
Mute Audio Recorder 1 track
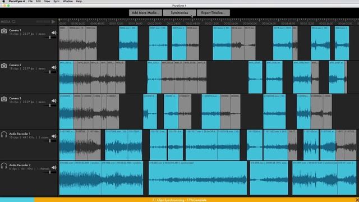tap(54, 136)
